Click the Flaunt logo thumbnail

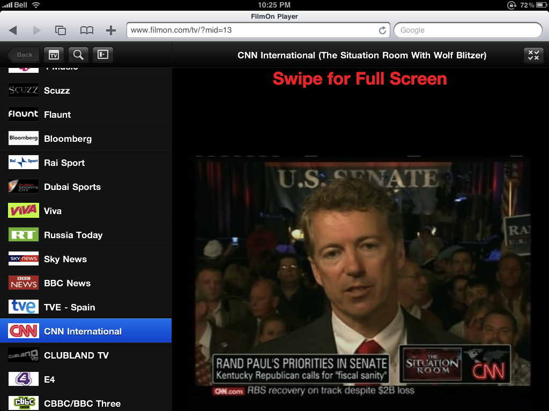24,115
